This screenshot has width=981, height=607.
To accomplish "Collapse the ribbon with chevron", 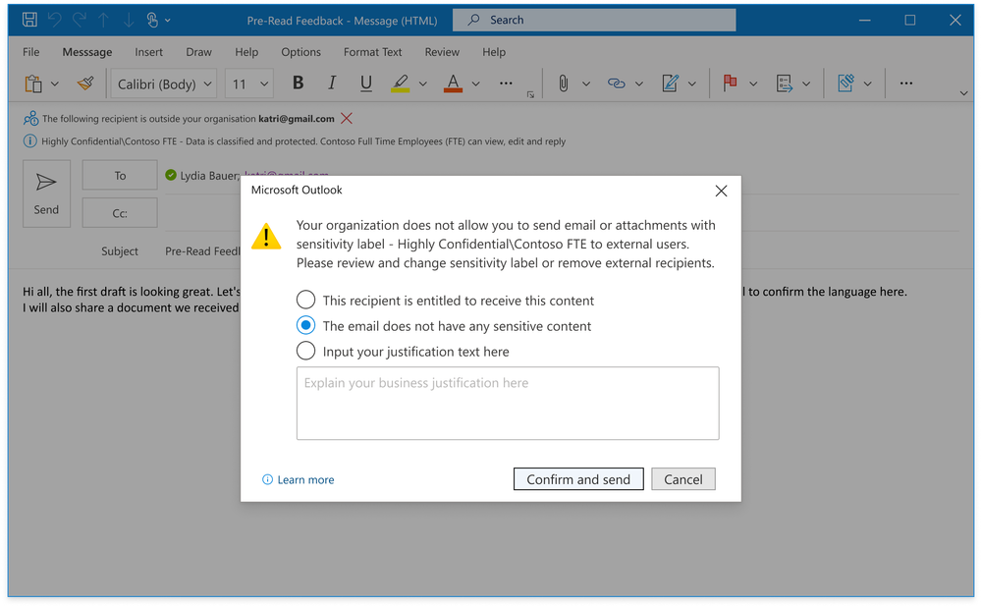I will (x=963, y=93).
